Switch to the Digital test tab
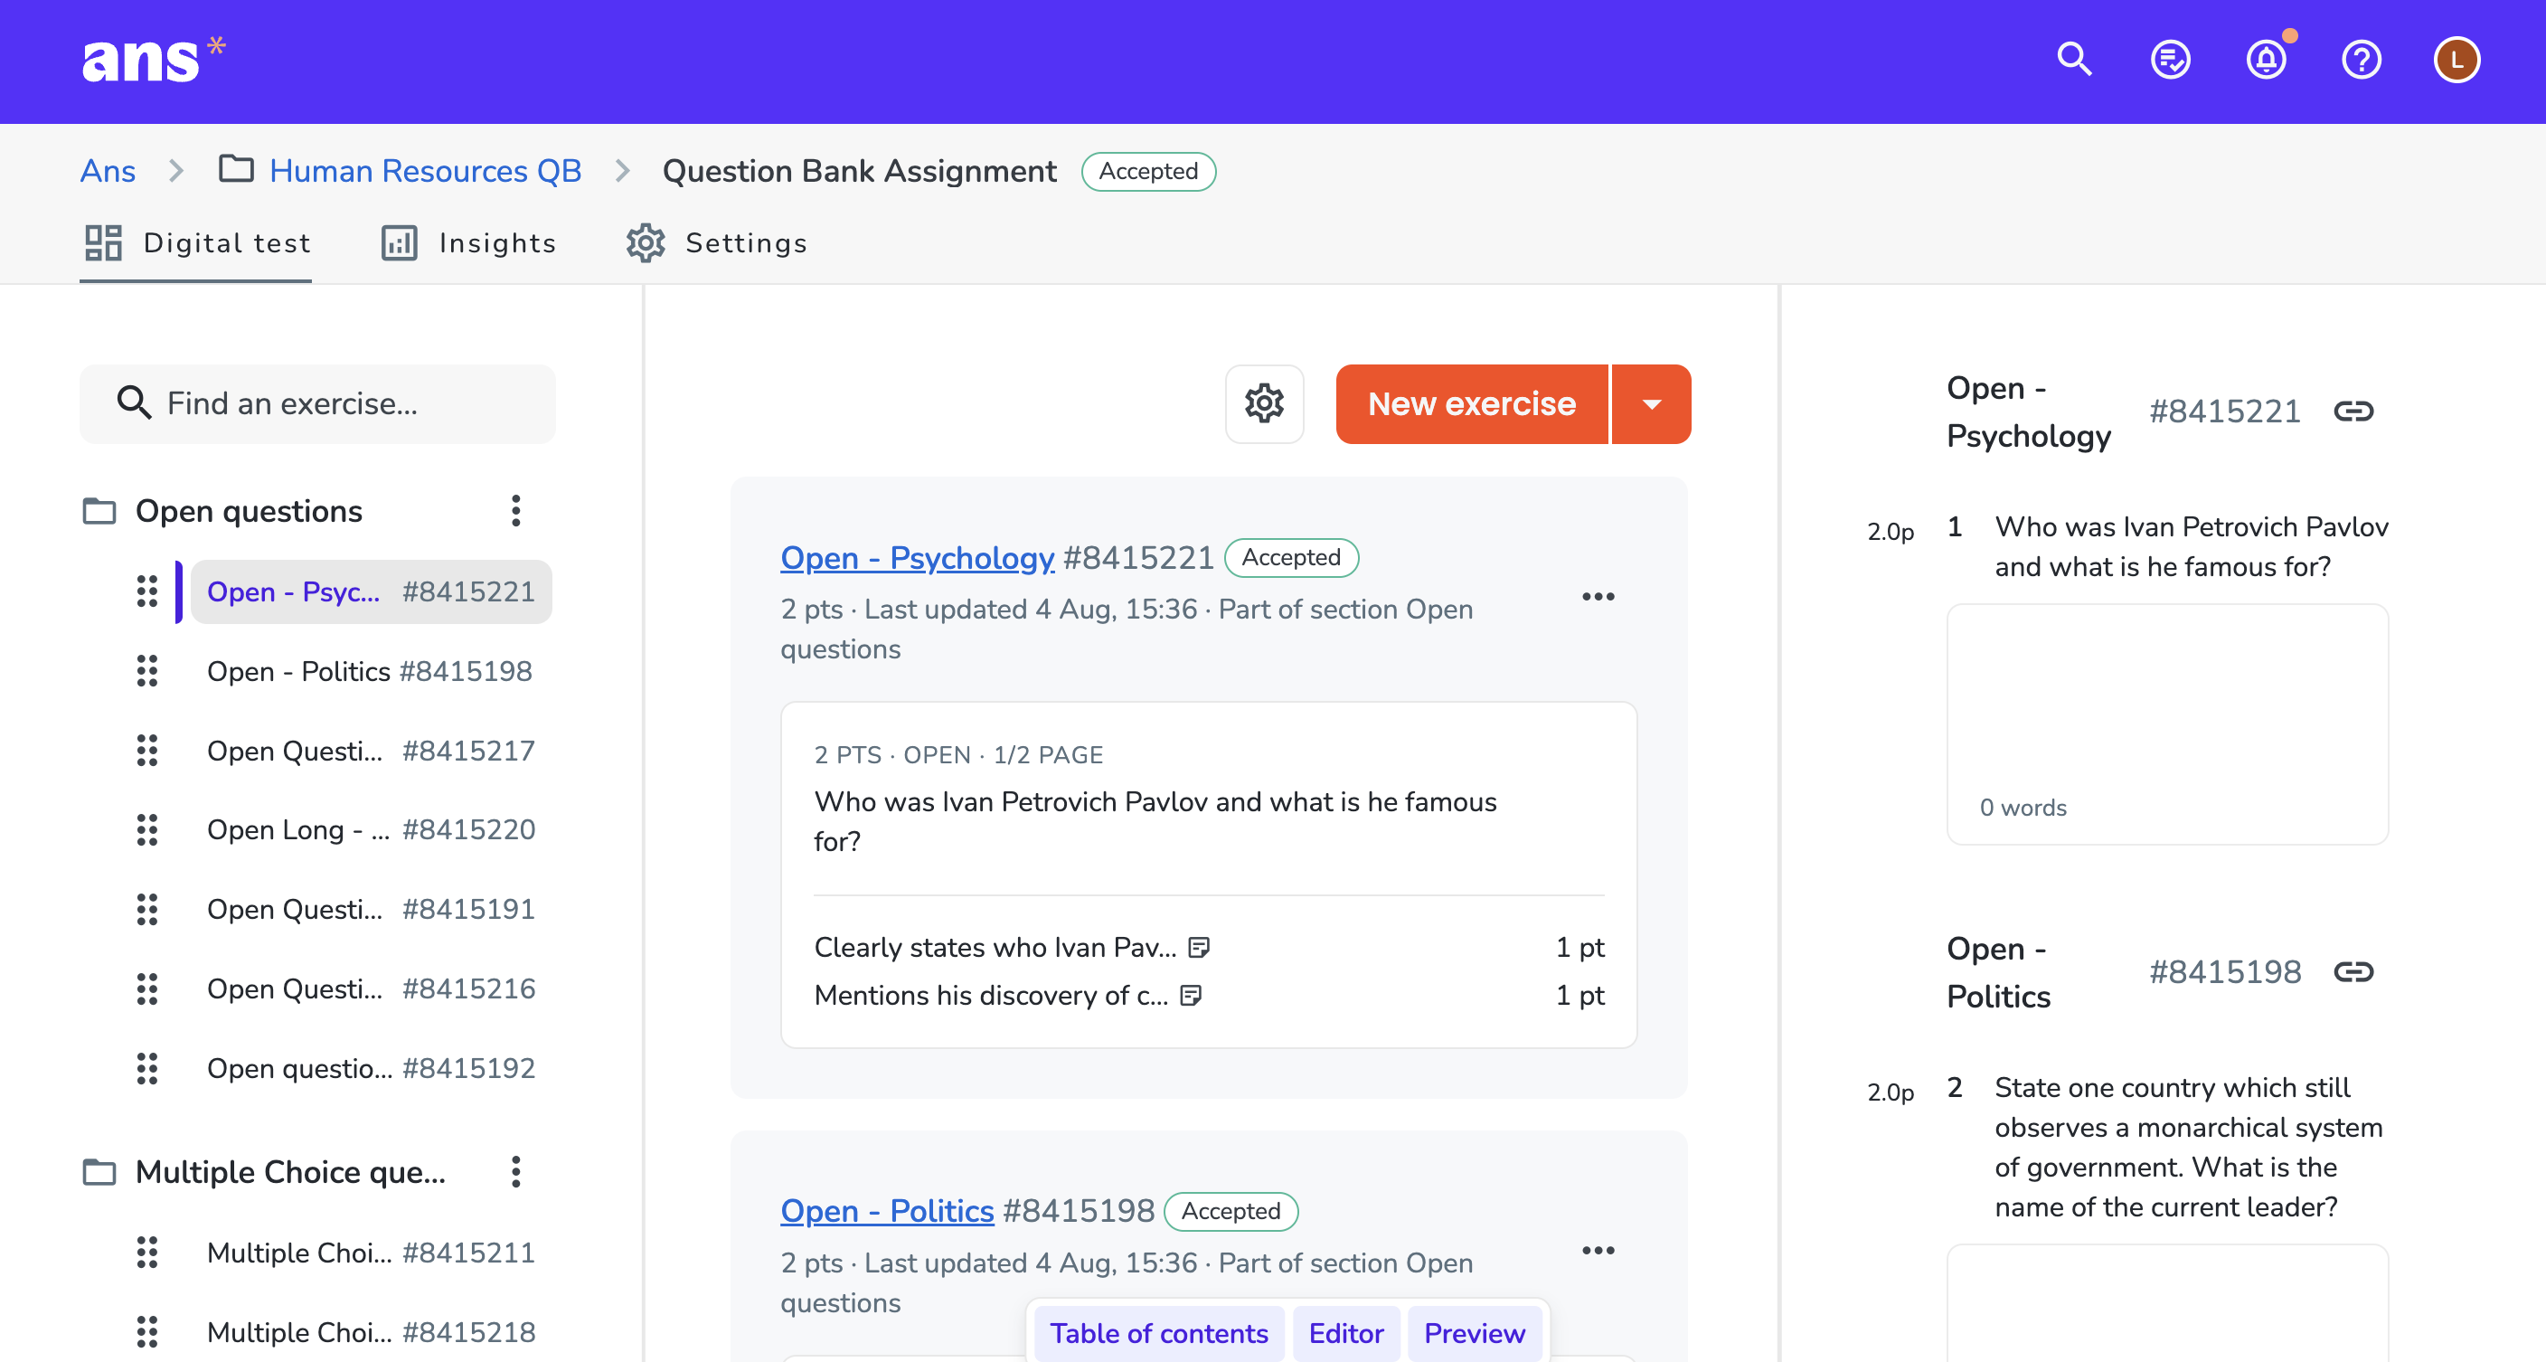 click(197, 243)
